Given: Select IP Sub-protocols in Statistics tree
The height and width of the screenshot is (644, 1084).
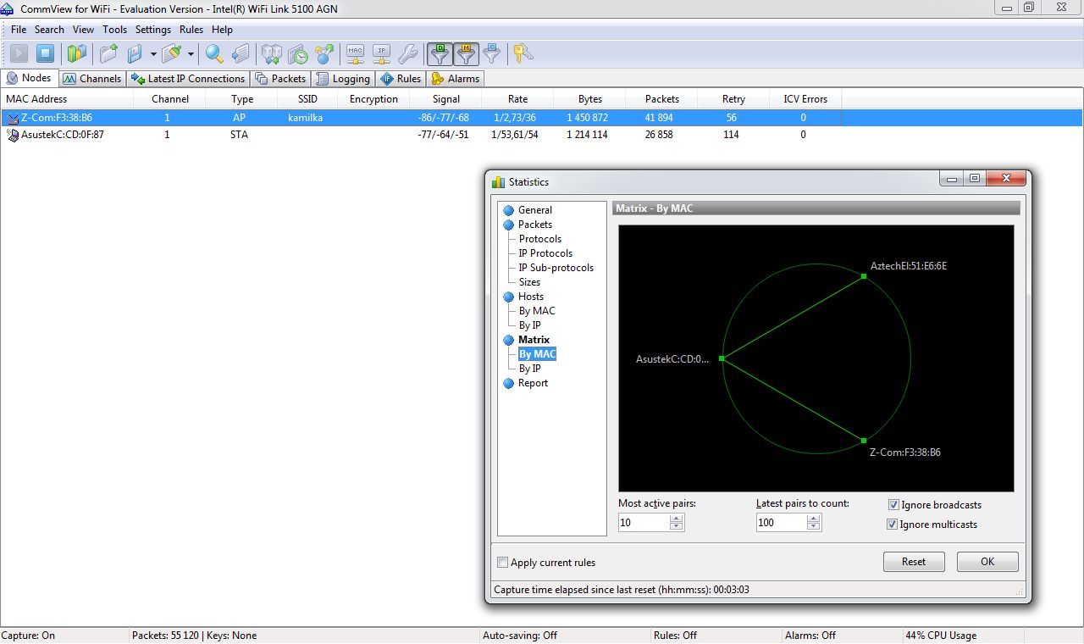Looking at the screenshot, I should pyautogui.click(x=556, y=268).
